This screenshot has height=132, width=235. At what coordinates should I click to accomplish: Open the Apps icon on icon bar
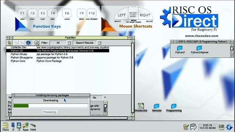pos(26,126)
